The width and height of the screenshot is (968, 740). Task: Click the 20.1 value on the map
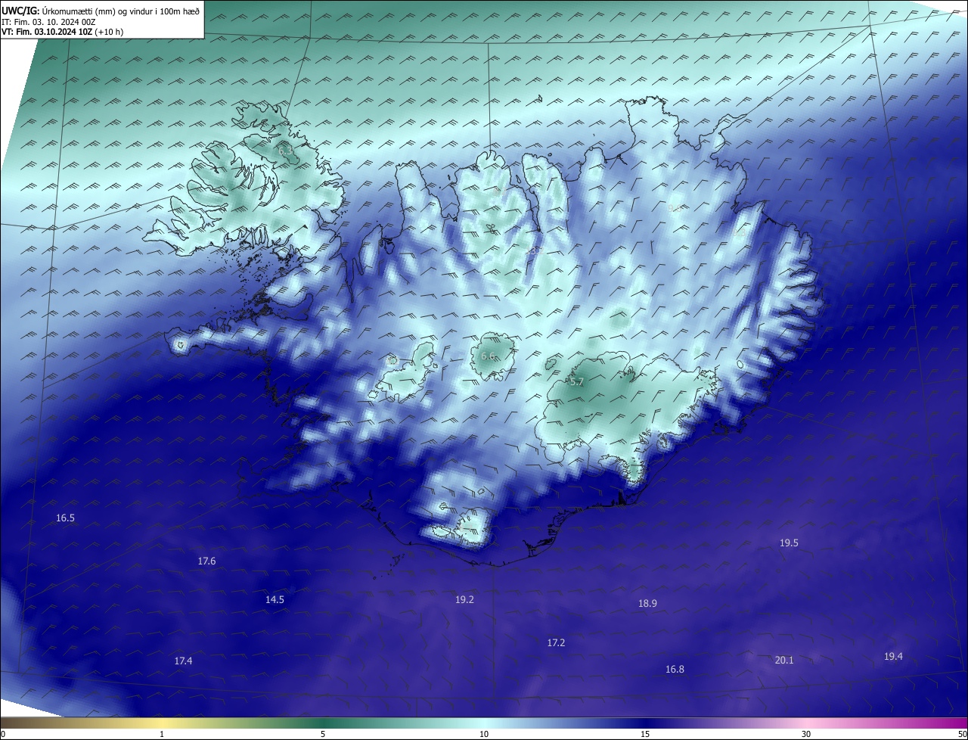point(784,661)
